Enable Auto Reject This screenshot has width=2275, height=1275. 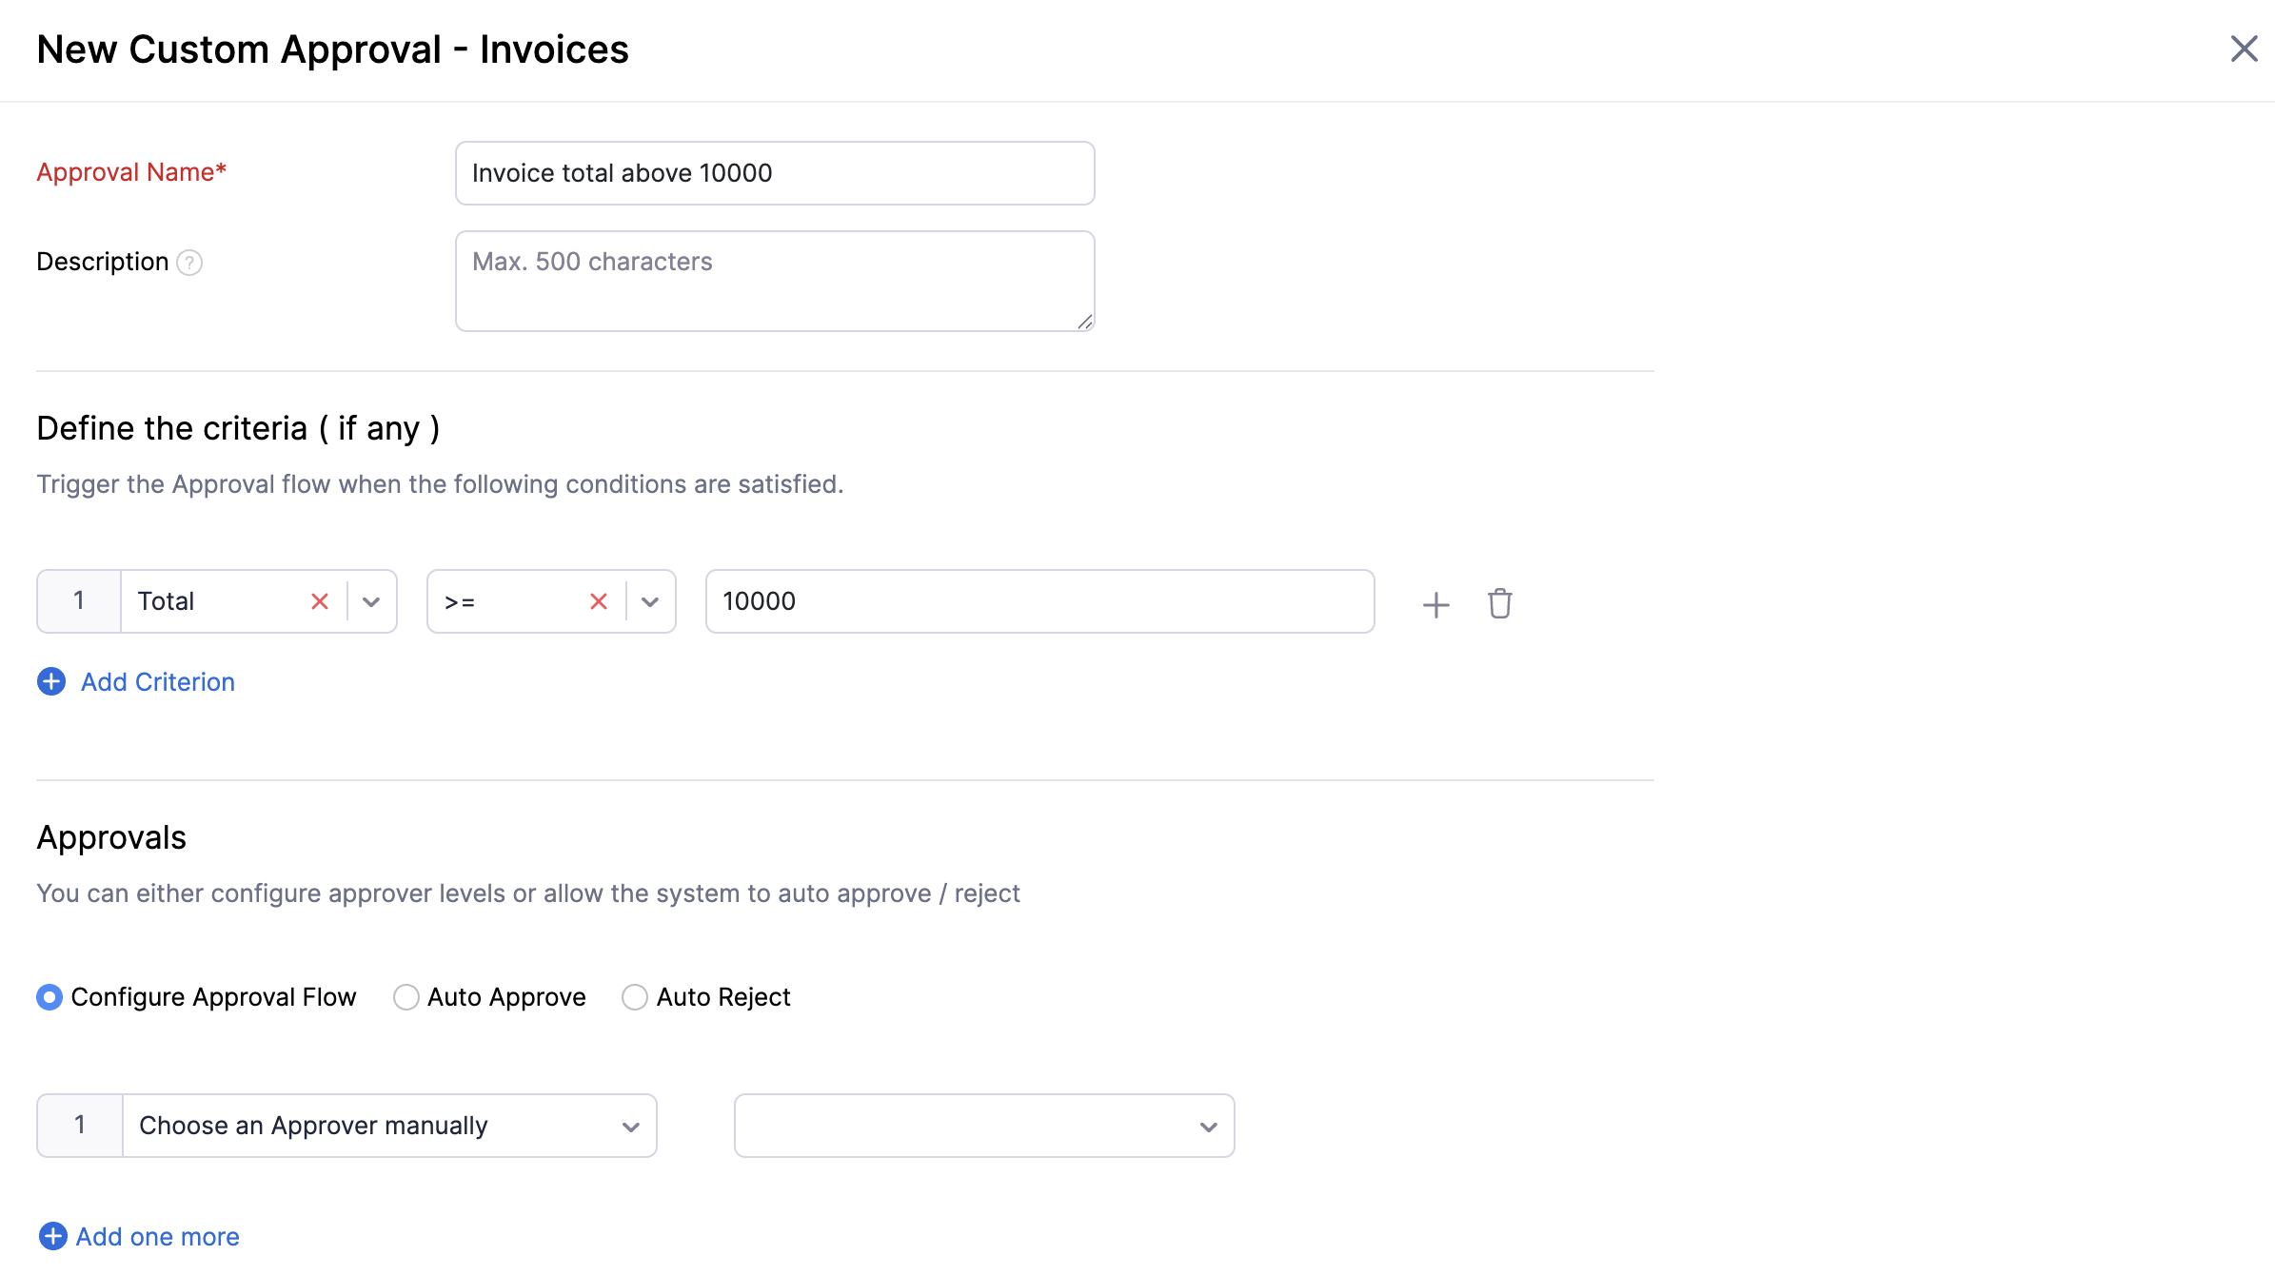click(x=634, y=996)
